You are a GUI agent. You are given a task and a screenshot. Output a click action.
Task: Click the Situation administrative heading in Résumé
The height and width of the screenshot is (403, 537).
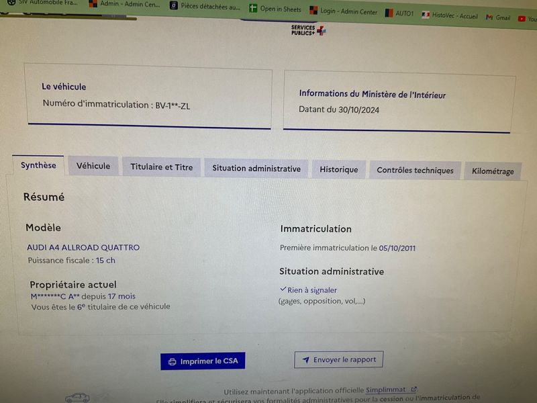pos(332,271)
